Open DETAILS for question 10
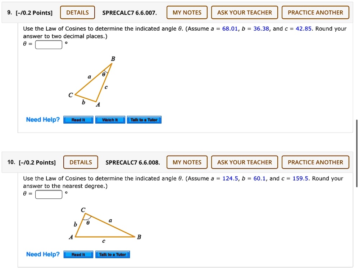Image resolution: width=359 pixels, height=269 pixels. (x=81, y=162)
